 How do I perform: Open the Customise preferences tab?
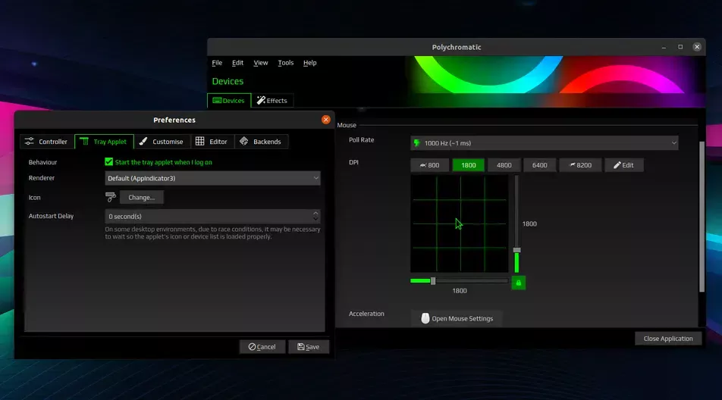[x=161, y=142]
